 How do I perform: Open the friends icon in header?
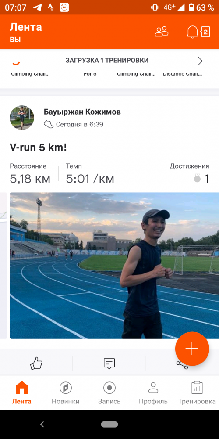click(162, 32)
